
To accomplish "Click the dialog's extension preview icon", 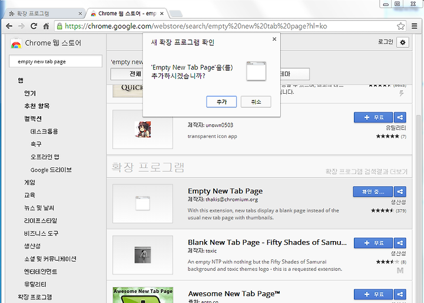I will coord(256,71).
